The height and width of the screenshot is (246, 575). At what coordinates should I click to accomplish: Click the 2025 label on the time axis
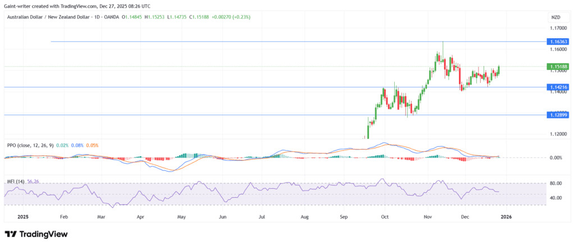(23, 217)
